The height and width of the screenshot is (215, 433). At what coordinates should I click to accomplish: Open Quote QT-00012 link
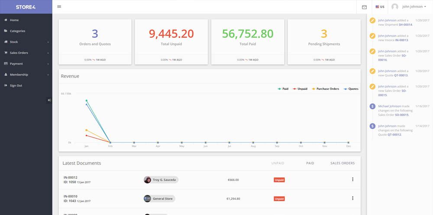point(394,135)
